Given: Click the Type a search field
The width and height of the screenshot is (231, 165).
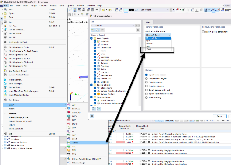Looking at the screenshot, I should (x=227, y=5).
